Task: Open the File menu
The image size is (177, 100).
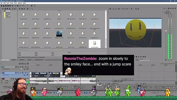Action: click(x=1, y=3)
